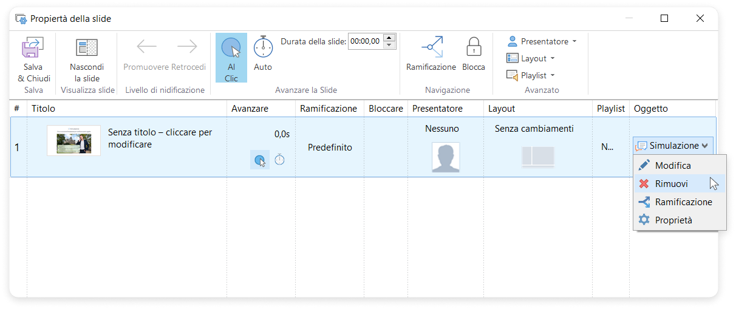Decrease slide duration with down arrow
This screenshot has height=309, width=736.
tap(389, 46)
